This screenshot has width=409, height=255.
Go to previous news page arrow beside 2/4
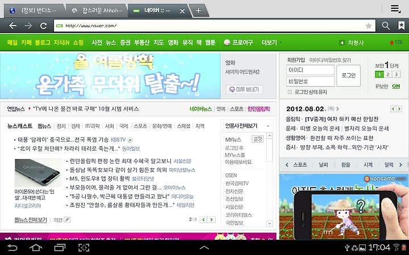click(x=203, y=220)
